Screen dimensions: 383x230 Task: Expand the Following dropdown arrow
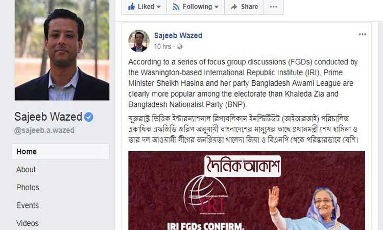coord(217,7)
